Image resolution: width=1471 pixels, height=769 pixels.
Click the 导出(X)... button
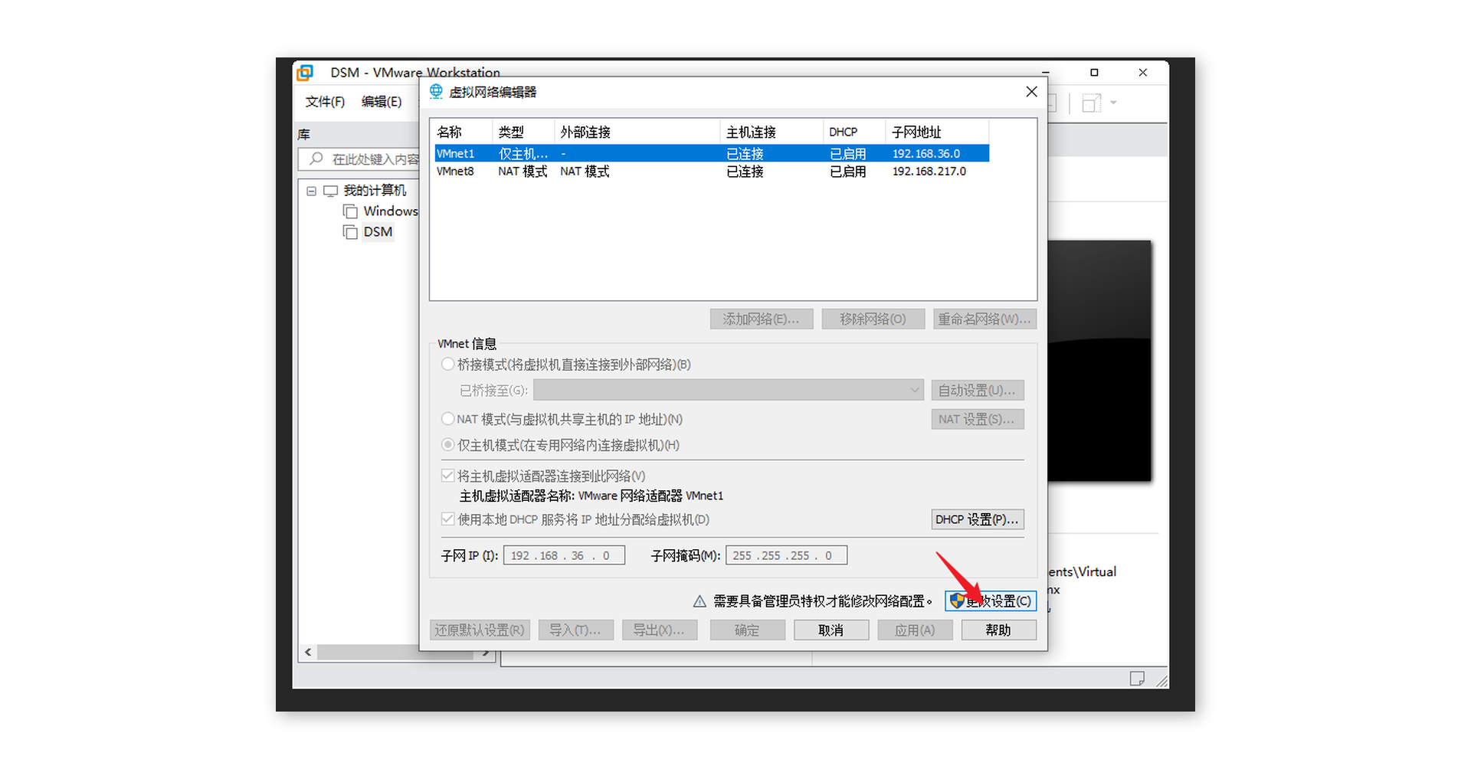[659, 630]
